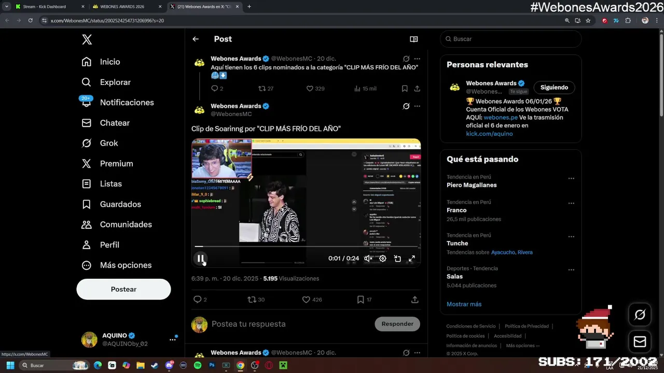Like the clip post with 426 likes
The image size is (664, 373).
tap(306, 299)
